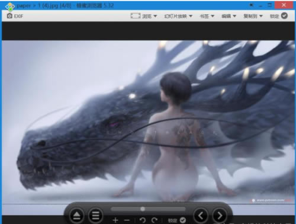Toggle the bottom bar 锁定 checkmark
The image size is (296, 224).
[x=183, y=220]
